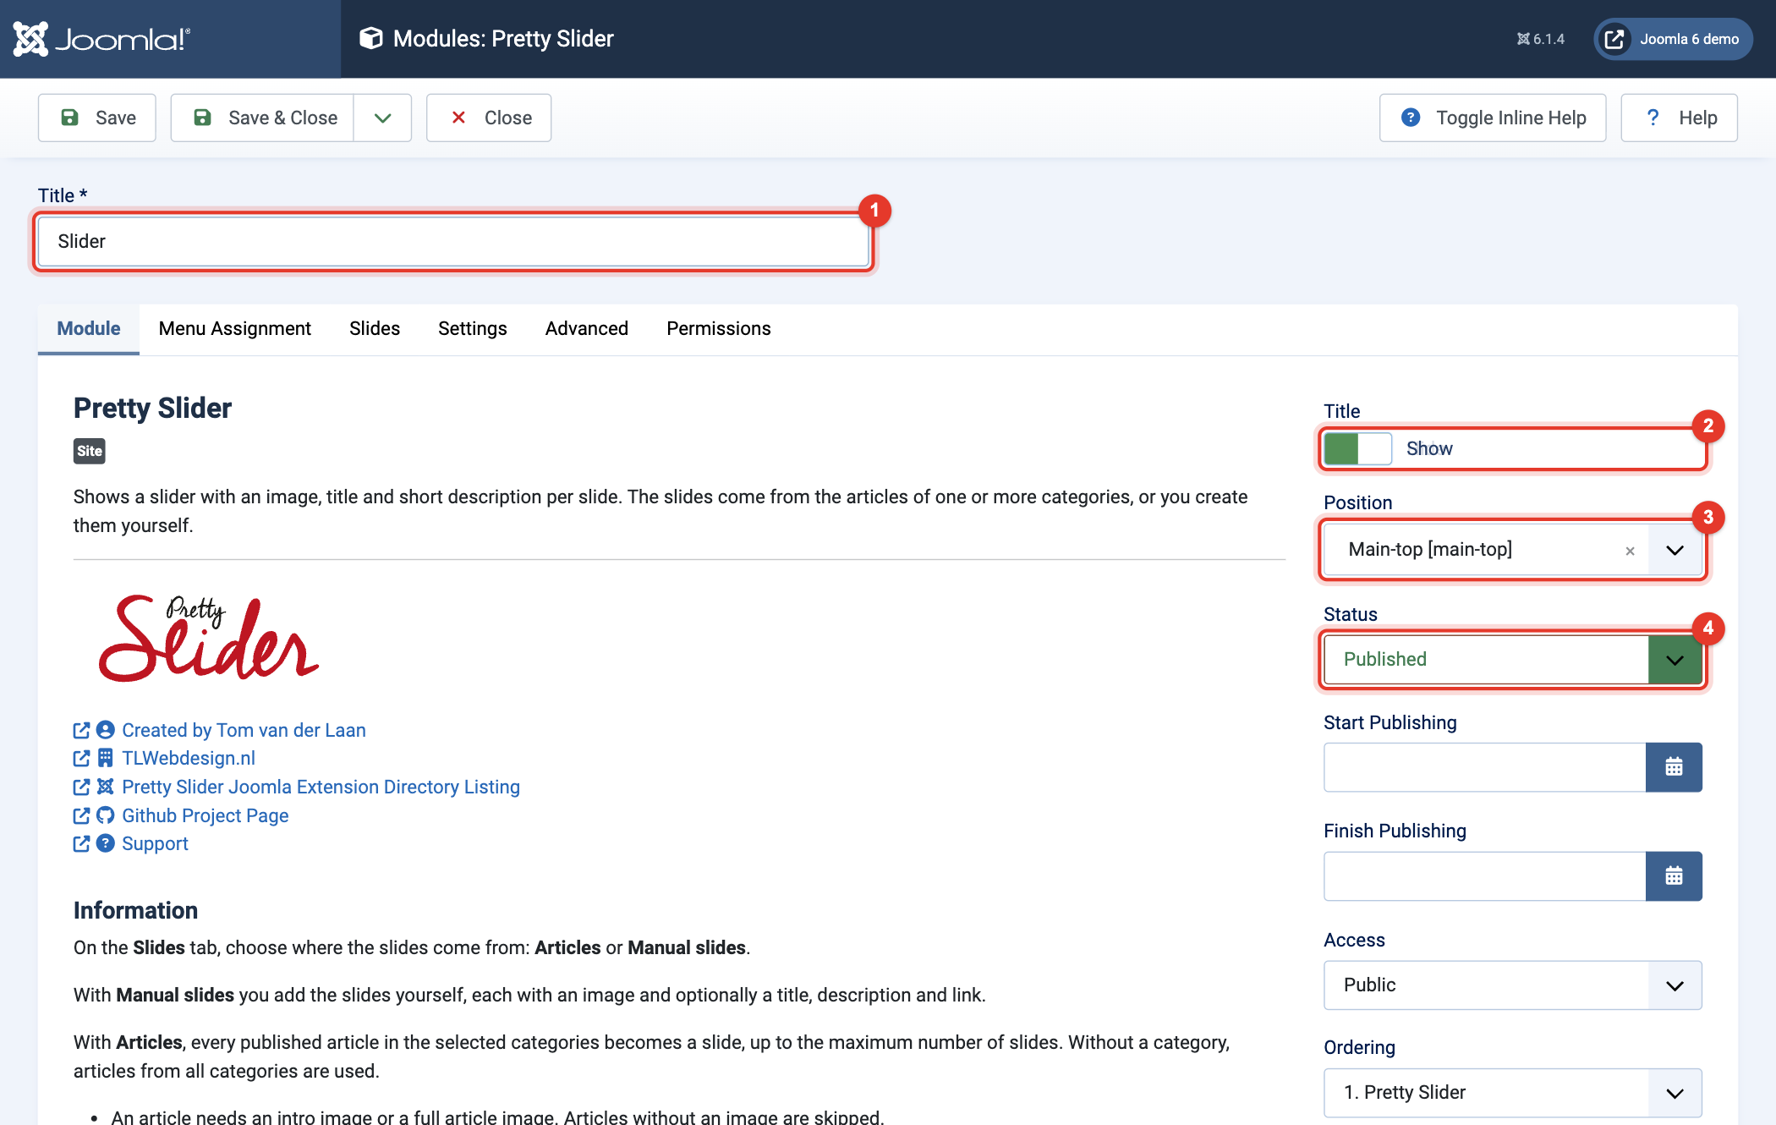Image resolution: width=1776 pixels, height=1125 pixels.
Task: Click the module Title input field
Action: tap(453, 242)
